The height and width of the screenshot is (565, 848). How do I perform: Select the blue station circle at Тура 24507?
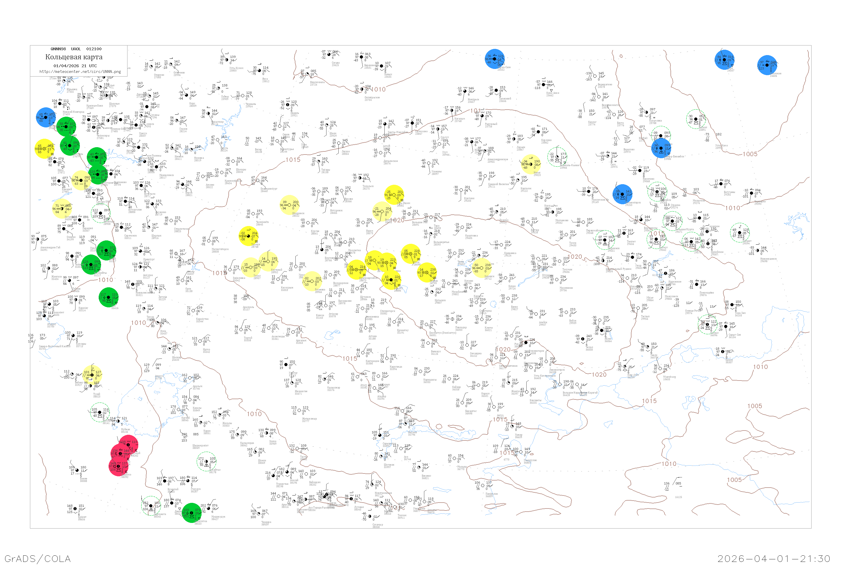click(x=724, y=60)
